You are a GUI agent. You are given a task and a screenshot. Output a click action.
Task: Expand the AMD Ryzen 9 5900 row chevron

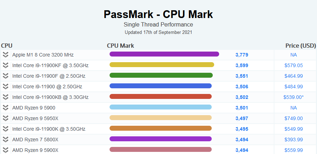coord(5,108)
